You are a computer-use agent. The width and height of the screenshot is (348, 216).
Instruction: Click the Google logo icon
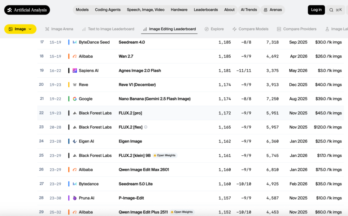(75, 99)
